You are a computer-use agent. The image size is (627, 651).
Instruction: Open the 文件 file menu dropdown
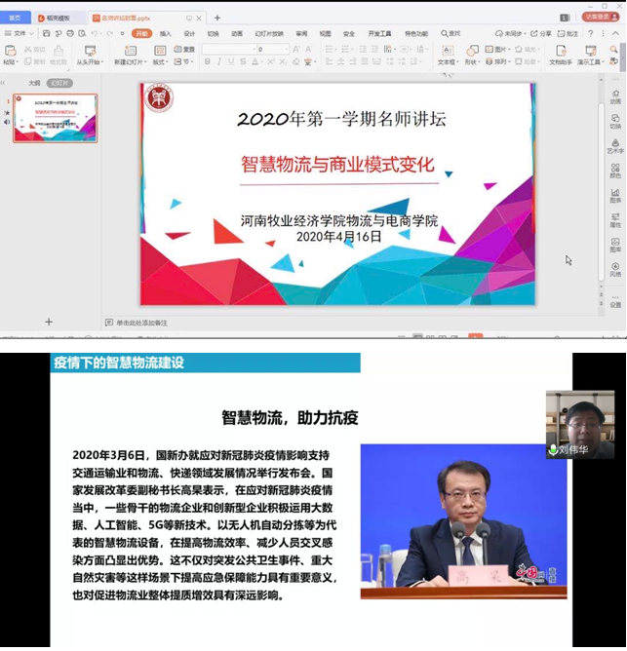click(18, 33)
